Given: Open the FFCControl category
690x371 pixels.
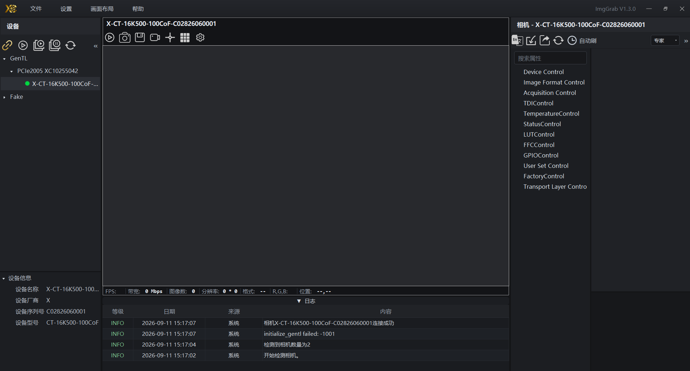Looking at the screenshot, I should [539, 145].
